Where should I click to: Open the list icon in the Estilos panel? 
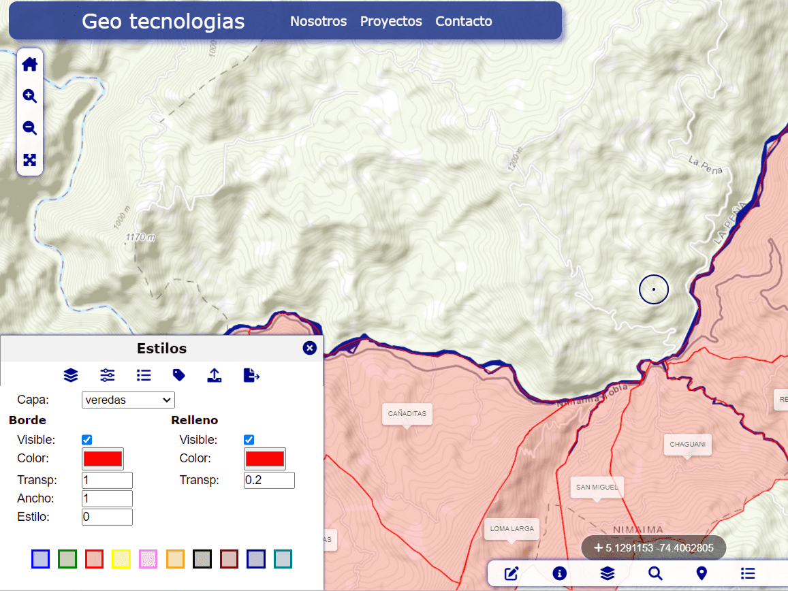tap(144, 375)
